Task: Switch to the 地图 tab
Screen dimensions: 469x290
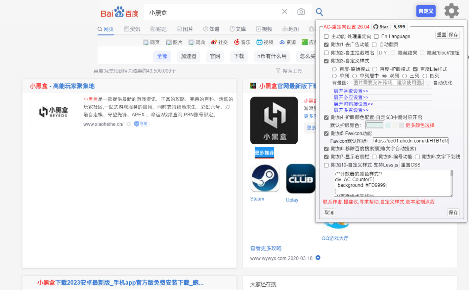Action: pos(290,29)
